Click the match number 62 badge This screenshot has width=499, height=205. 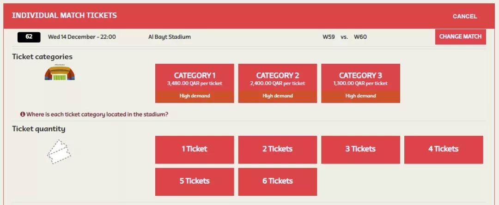29,37
